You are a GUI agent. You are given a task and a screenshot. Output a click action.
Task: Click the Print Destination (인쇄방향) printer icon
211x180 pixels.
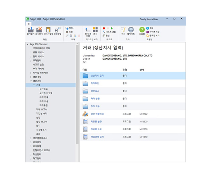(58, 30)
